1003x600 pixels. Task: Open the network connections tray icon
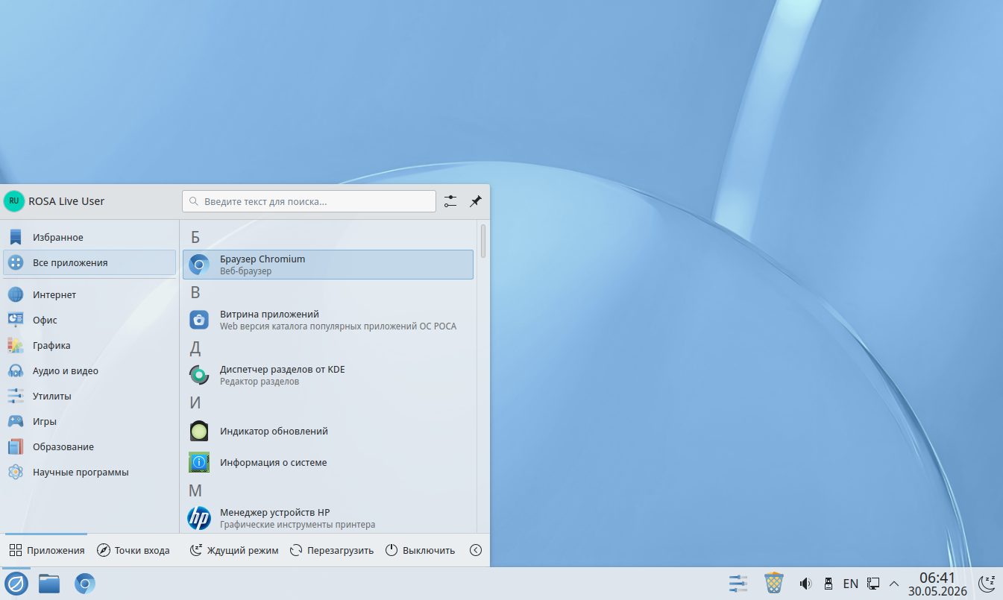pyautogui.click(x=873, y=583)
